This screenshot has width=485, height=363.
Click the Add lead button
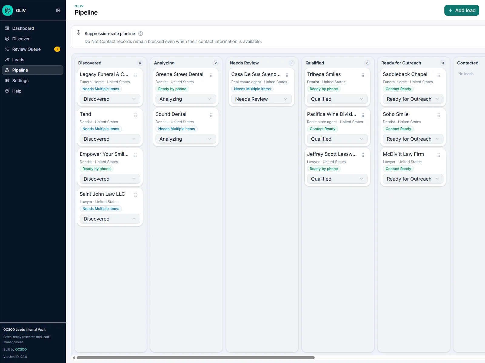(x=462, y=10)
